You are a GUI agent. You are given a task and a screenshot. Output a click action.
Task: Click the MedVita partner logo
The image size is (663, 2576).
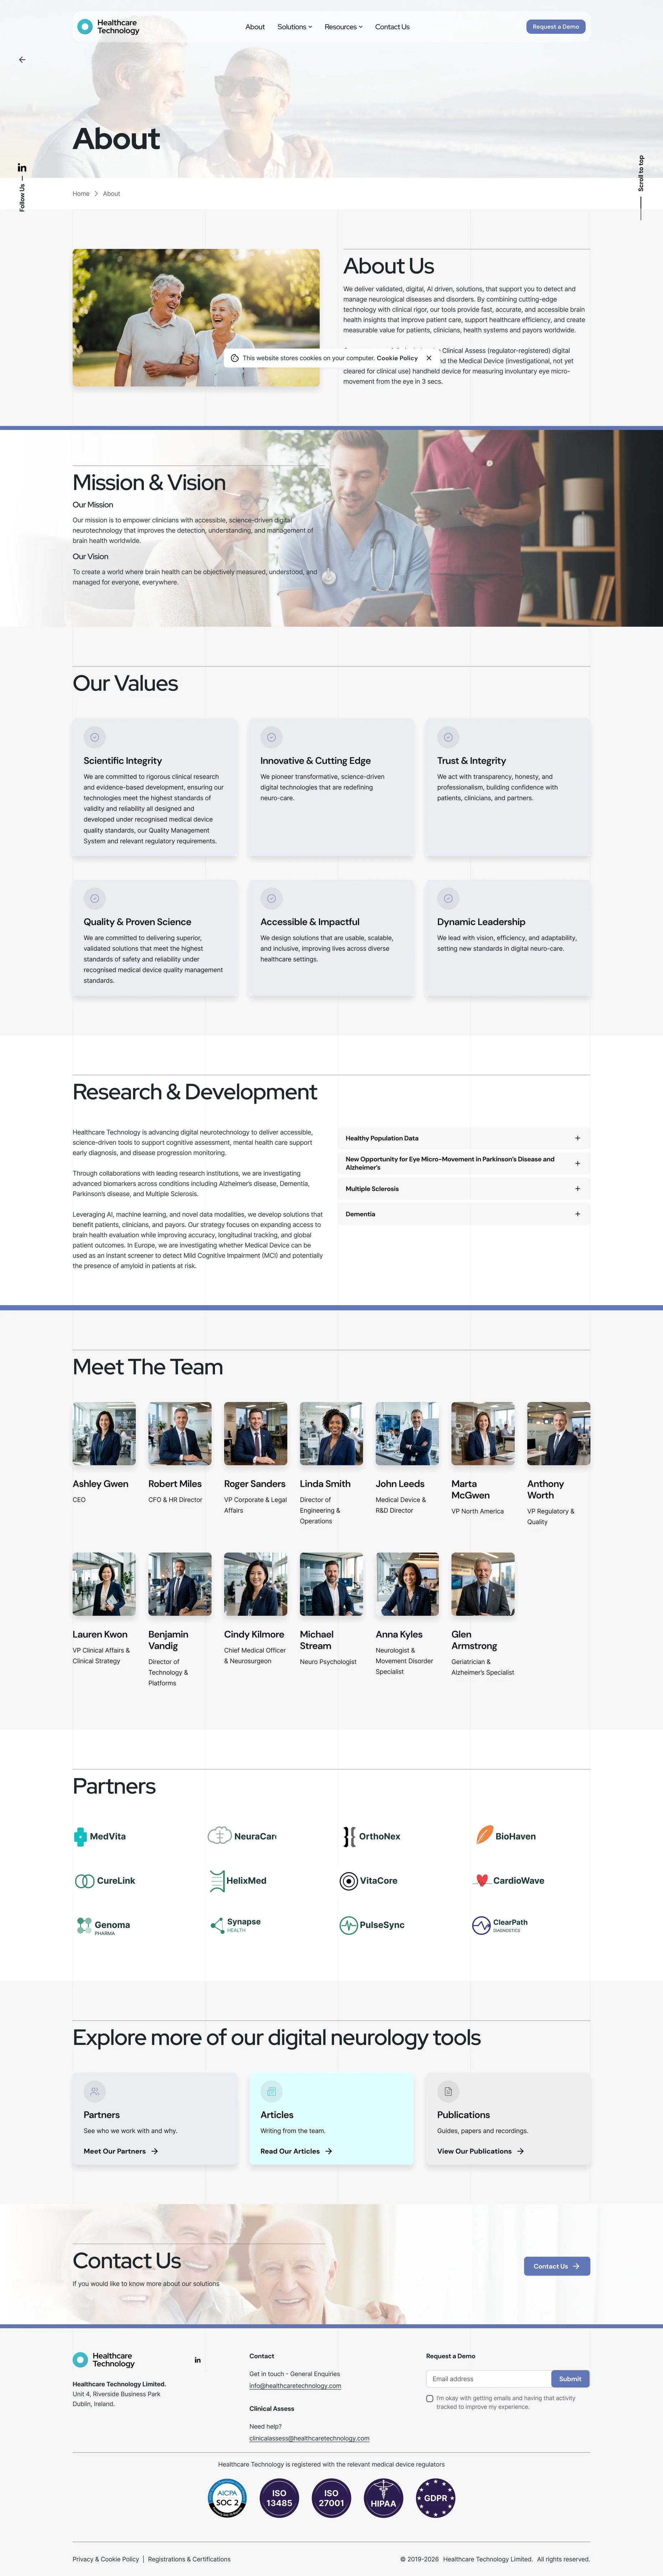coord(100,1836)
